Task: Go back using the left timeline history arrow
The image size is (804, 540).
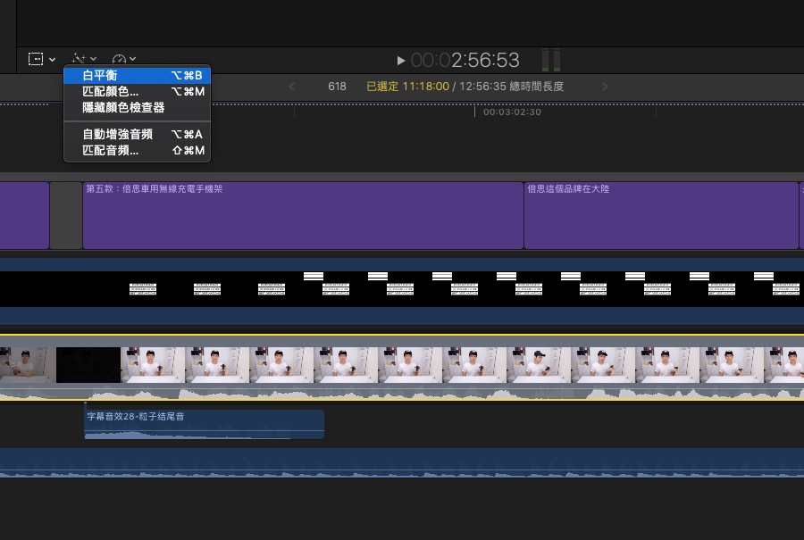Action: pos(291,87)
